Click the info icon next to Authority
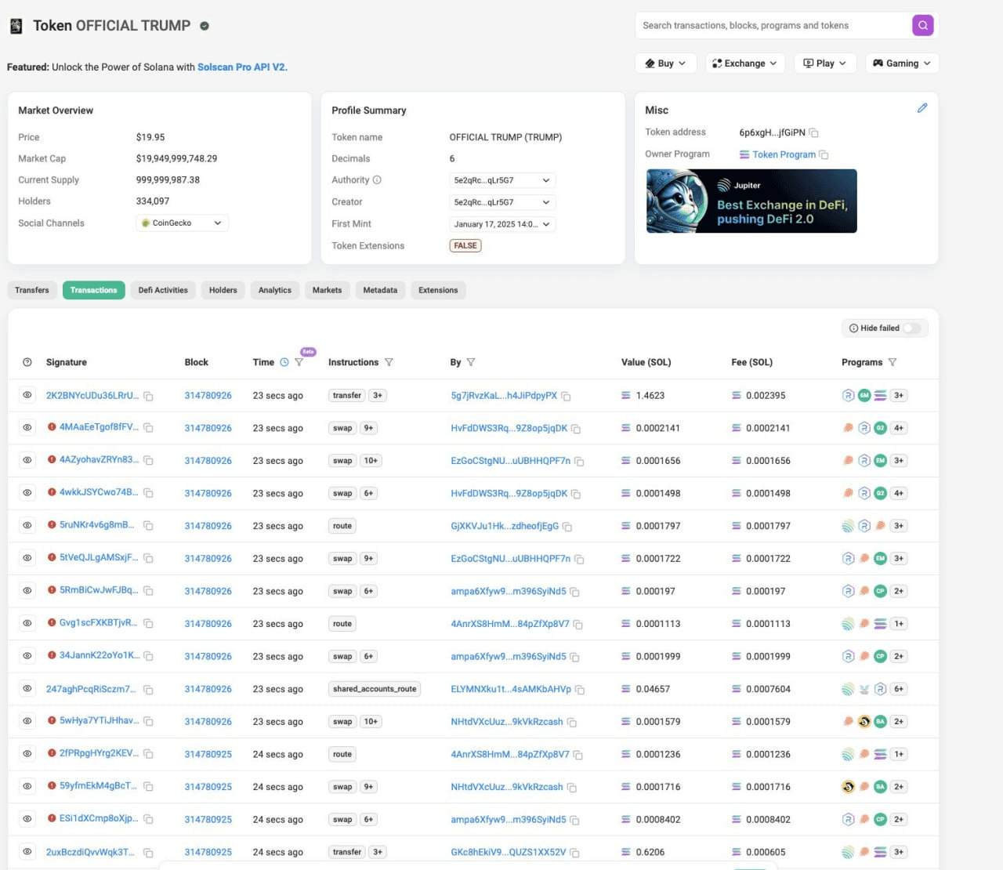The height and width of the screenshot is (870, 1003). tap(377, 180)
